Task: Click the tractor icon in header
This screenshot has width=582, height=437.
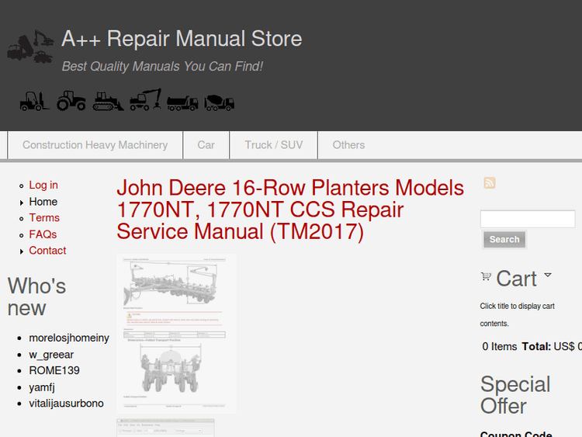Action: pos(71,100)
